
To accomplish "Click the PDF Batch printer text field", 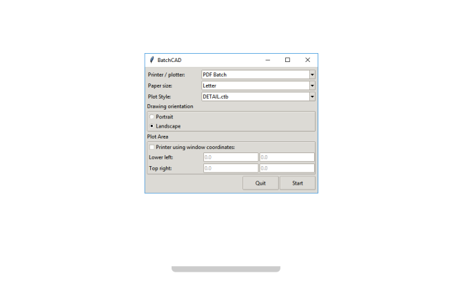I will pos(254,74).
